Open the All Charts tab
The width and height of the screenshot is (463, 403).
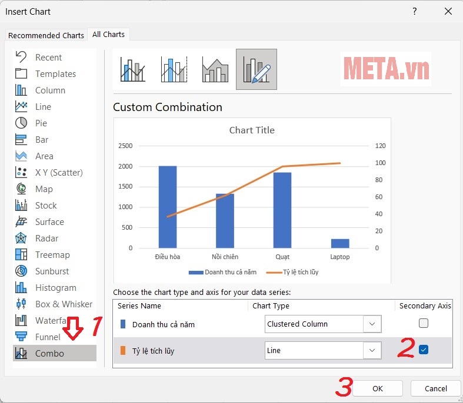point(108,35)
